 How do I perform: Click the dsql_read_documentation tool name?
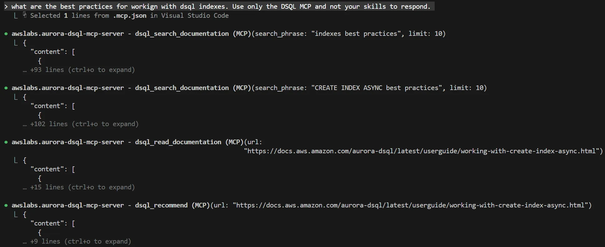pos(178,142)
